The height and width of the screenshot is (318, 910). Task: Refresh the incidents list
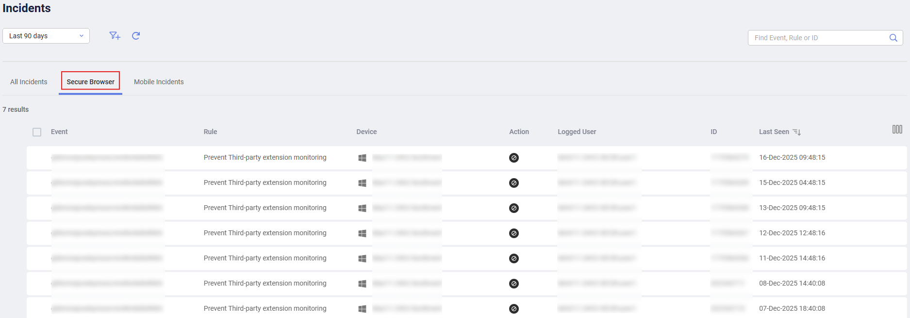point(136,36)
